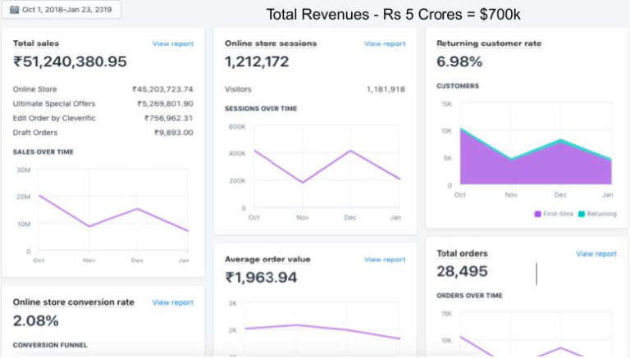Select the 2.08% conversion rate value
630x358 pixels.
tap(36, 321)
